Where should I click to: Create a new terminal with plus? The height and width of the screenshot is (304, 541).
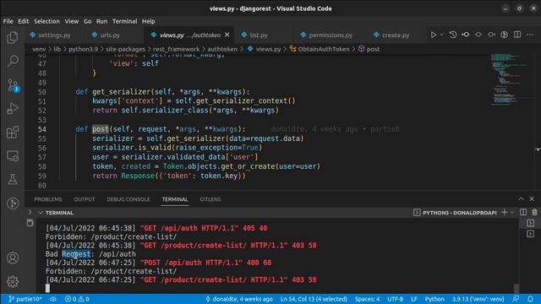pos(504,212)
